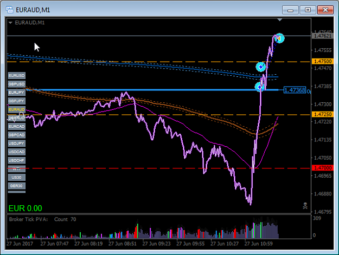Expand the EURAUD,M1 chart dropdown triangle
The height and width of the screenshot is (255, 339).
tap(10, 23)
